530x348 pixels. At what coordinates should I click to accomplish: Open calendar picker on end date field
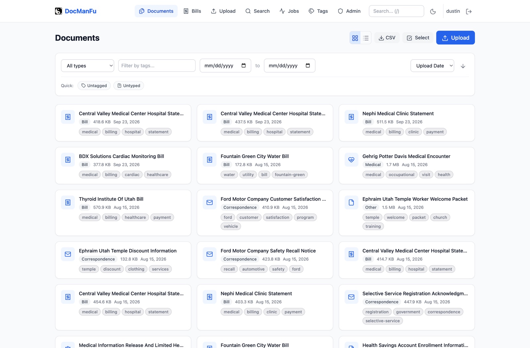(308, 65)
